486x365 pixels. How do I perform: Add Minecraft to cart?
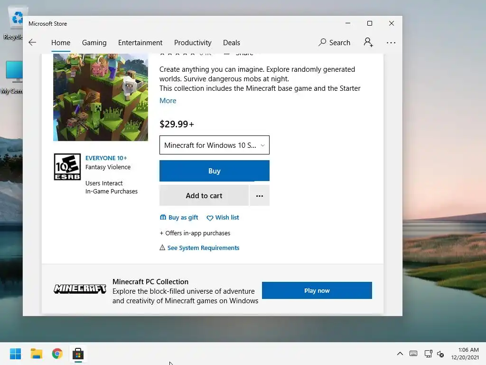coord(204,195)
